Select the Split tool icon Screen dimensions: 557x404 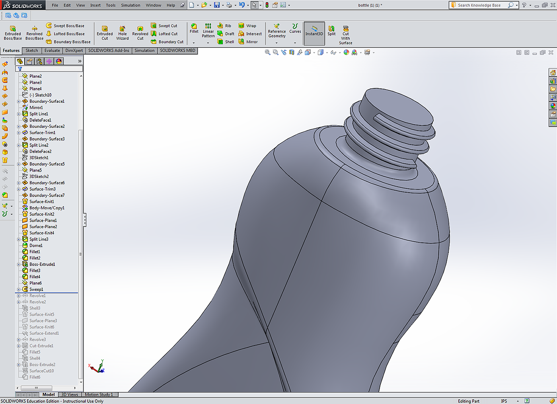pyautogui.click(x=331, y=31)
